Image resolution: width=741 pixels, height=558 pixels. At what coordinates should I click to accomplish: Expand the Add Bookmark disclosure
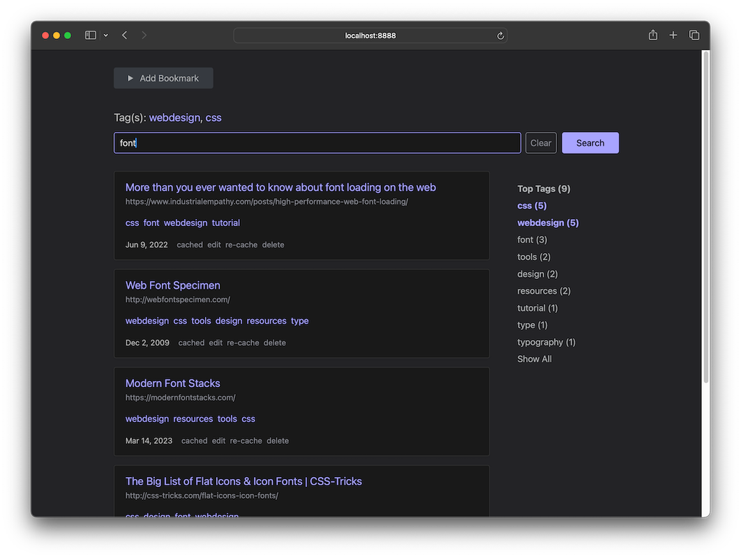tap(163, 78)
